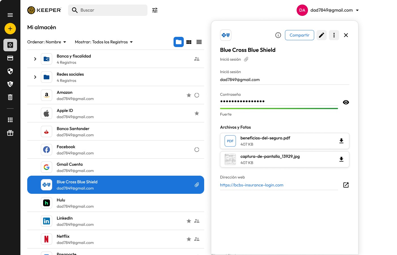
Task: Click the Mi almacén heading
Action: [42, 27]
